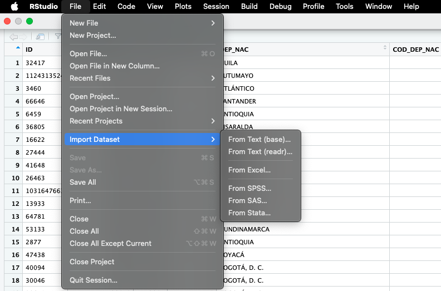Open the Window menu
This screenshot has height=291, width=441.
point(379,6)
